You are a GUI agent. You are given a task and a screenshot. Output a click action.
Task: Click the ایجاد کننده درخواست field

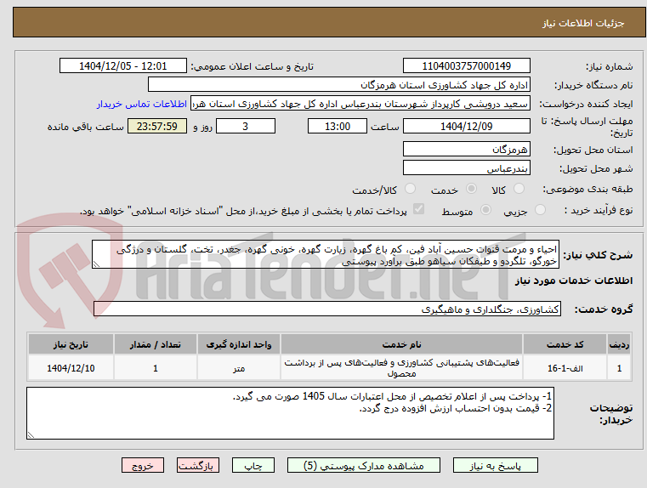pos(360,104)
